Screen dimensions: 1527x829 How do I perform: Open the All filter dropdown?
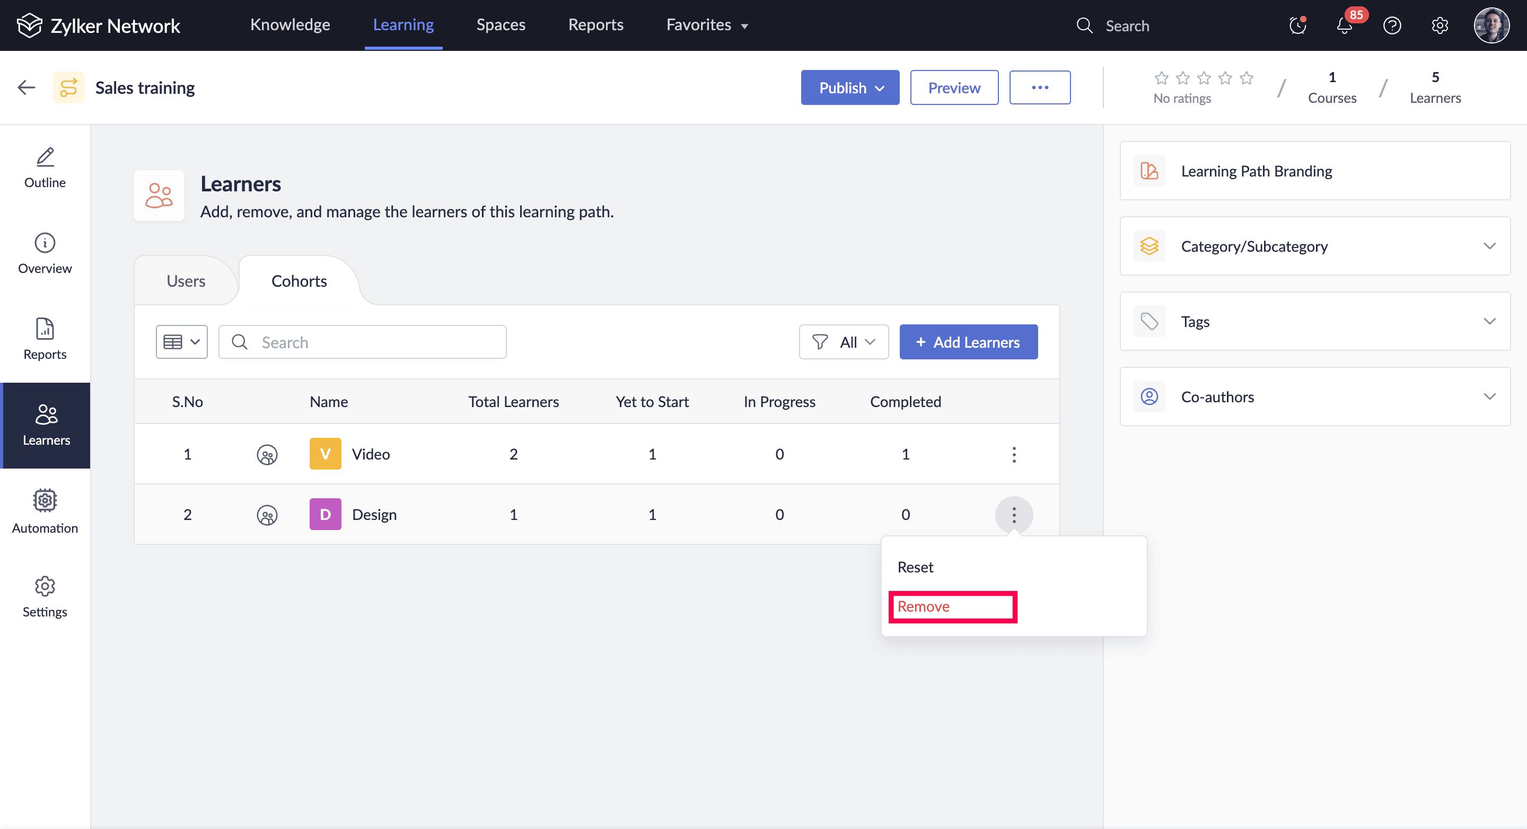coord(843,342)
